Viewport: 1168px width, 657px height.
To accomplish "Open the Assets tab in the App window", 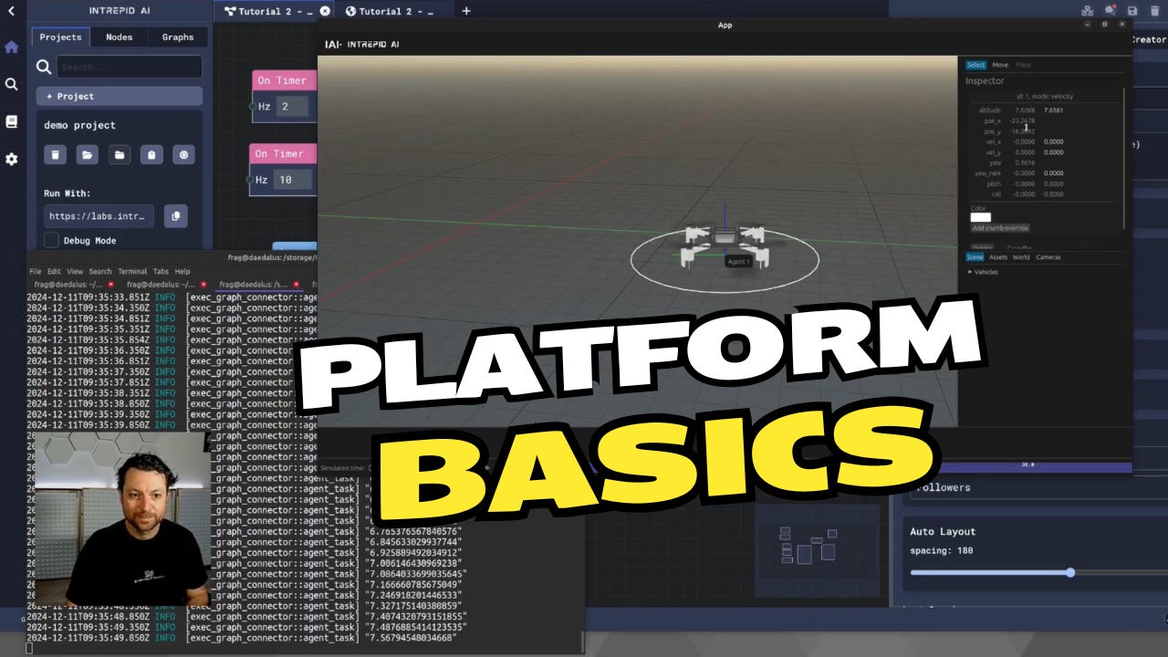I will click(x=998, y=257).
